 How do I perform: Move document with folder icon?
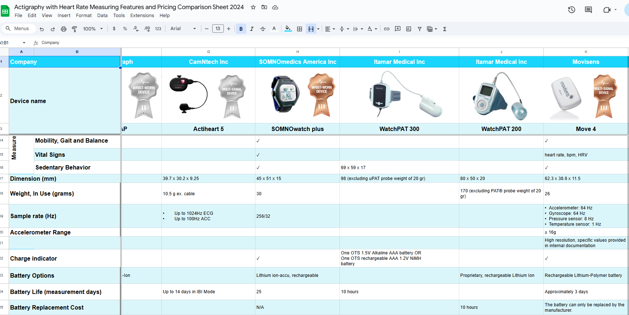click(x=264, y=7)
